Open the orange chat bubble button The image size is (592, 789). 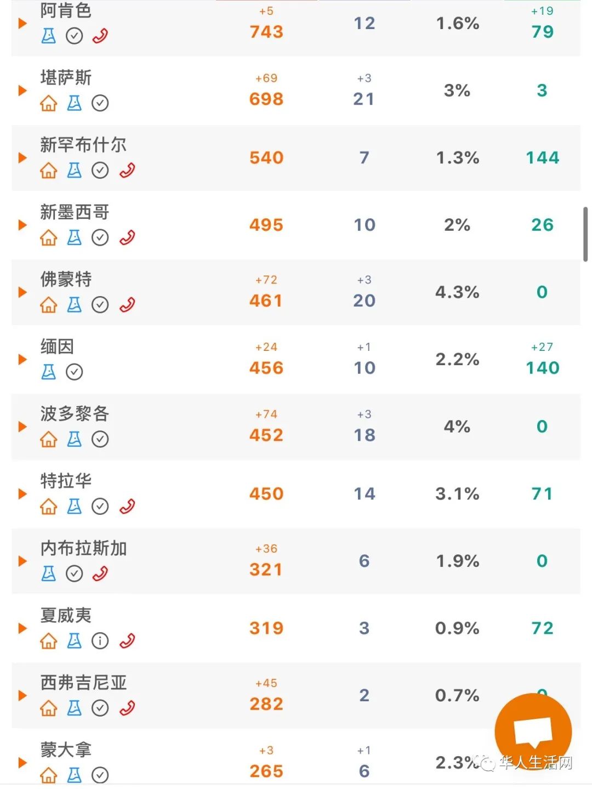click(533, 732)
